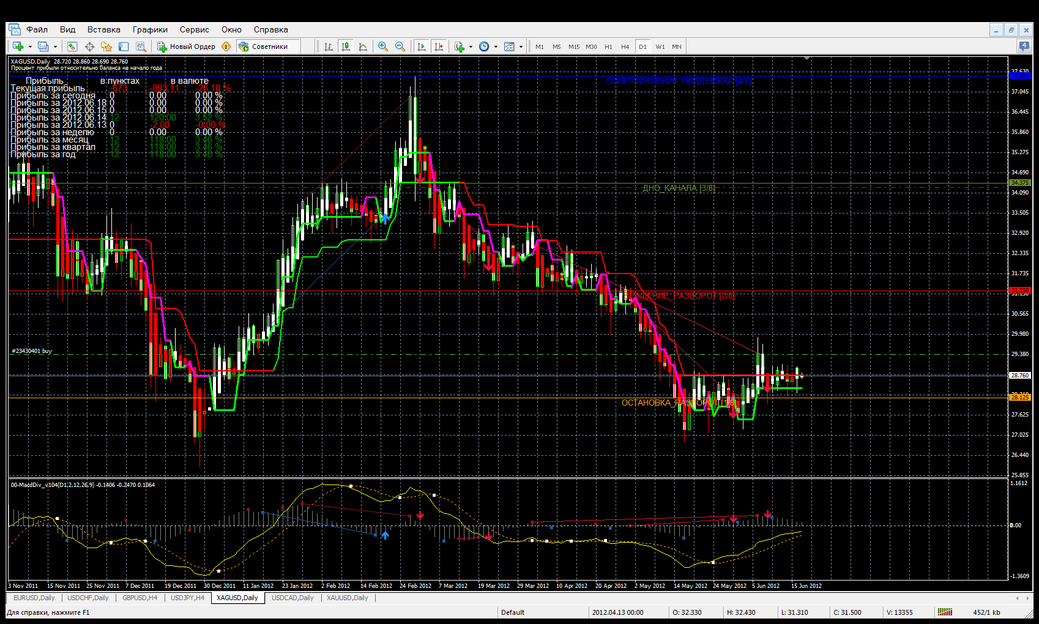This screenshot has width=1039, height=624.
Task: Open the Сервис menu
Action: [194, 29]
